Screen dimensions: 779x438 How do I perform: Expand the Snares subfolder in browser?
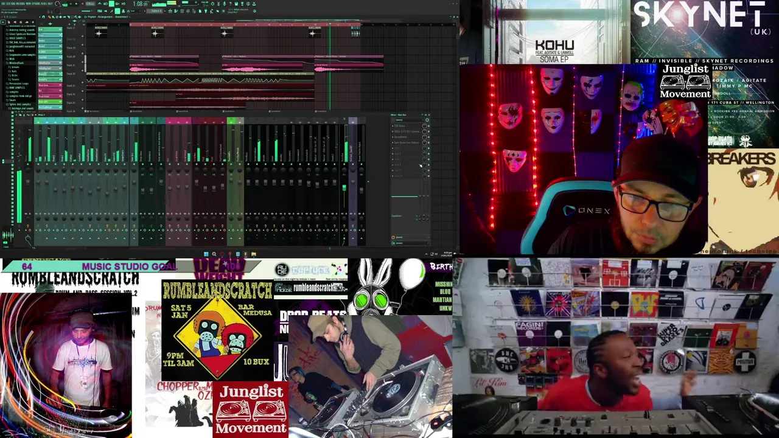point(15,80)
